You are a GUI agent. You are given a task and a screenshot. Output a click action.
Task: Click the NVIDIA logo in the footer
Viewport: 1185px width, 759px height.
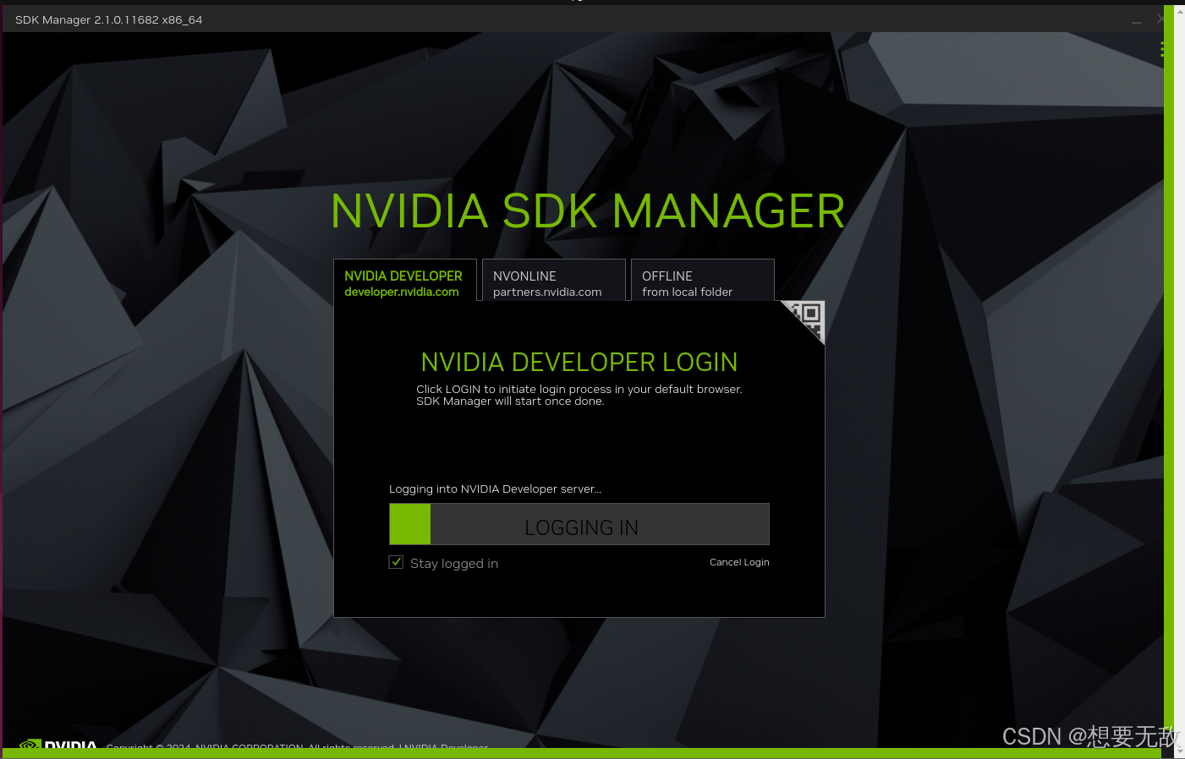point(58,745)
